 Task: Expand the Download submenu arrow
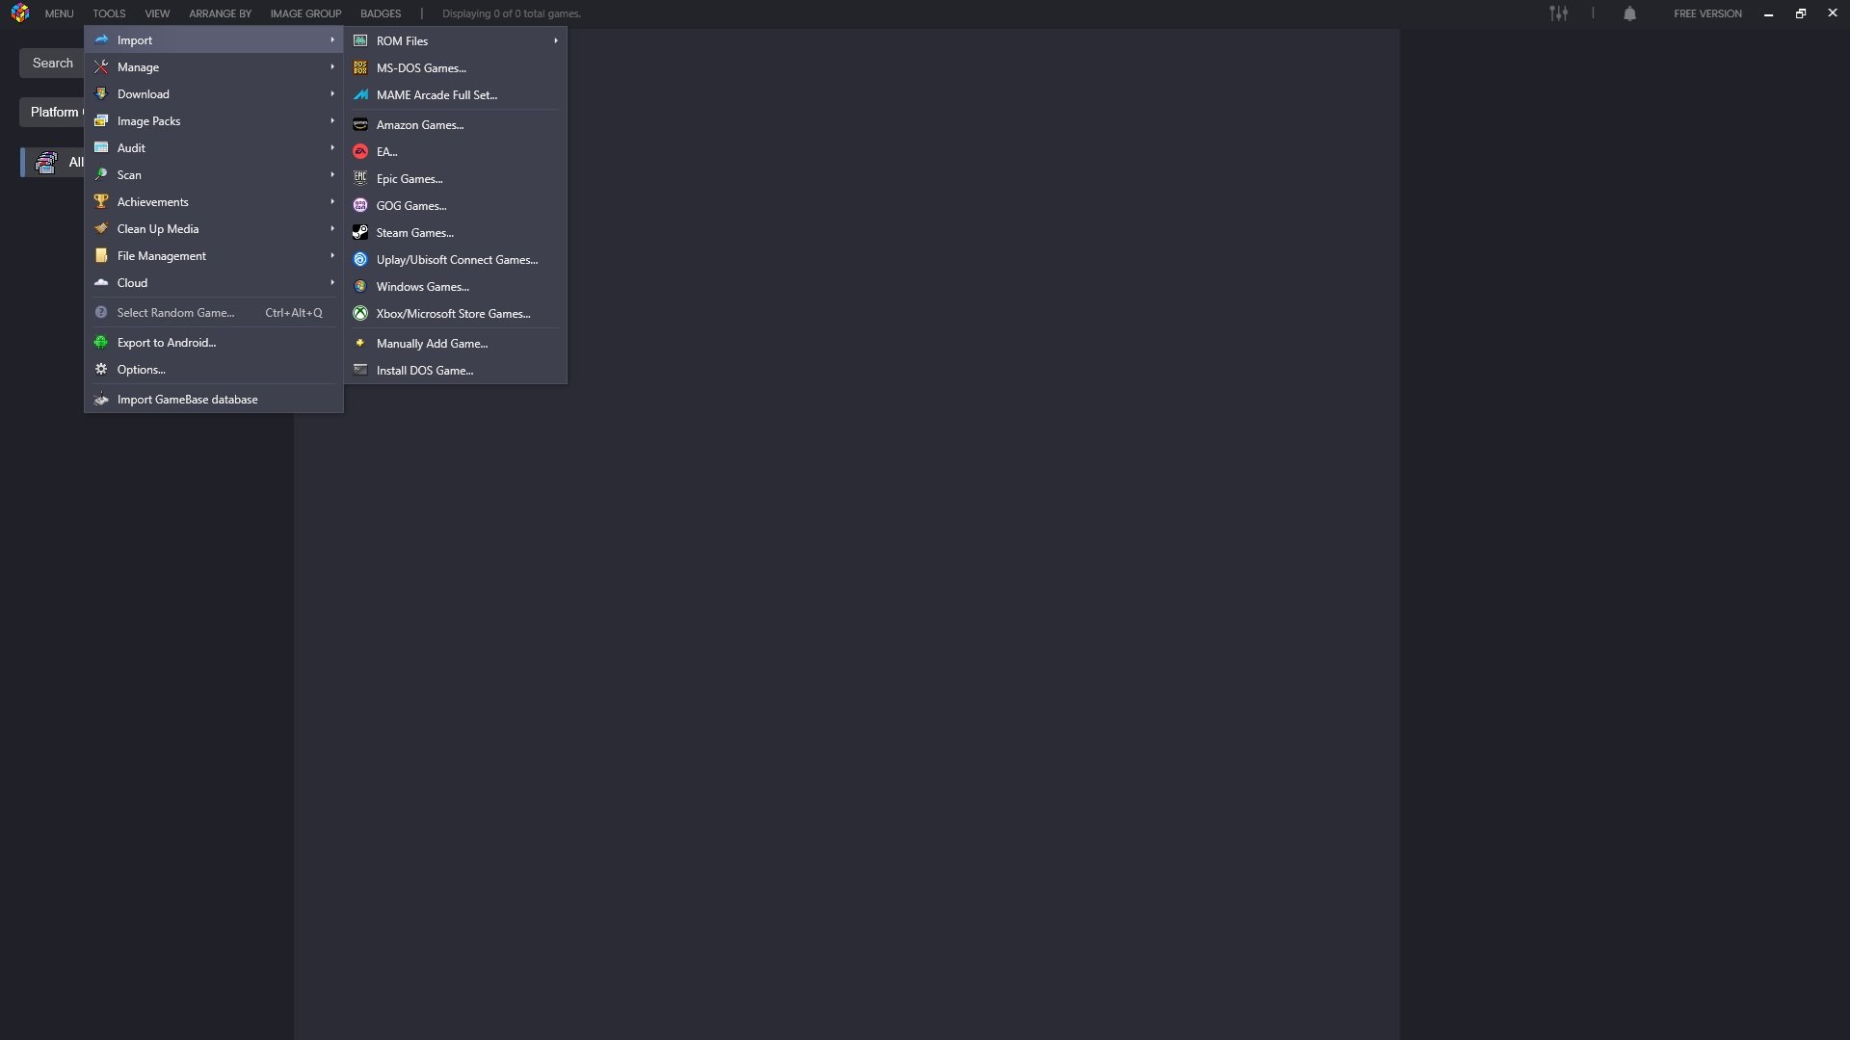(x=332, y=94)
